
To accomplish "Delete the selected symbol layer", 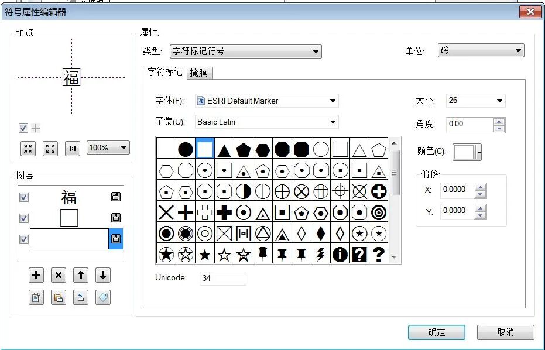I will pos(59,275).
